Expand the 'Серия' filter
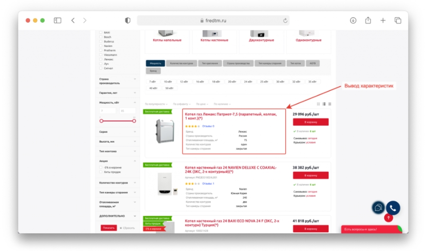Screen dimensions: 425x251 point(118,132)
